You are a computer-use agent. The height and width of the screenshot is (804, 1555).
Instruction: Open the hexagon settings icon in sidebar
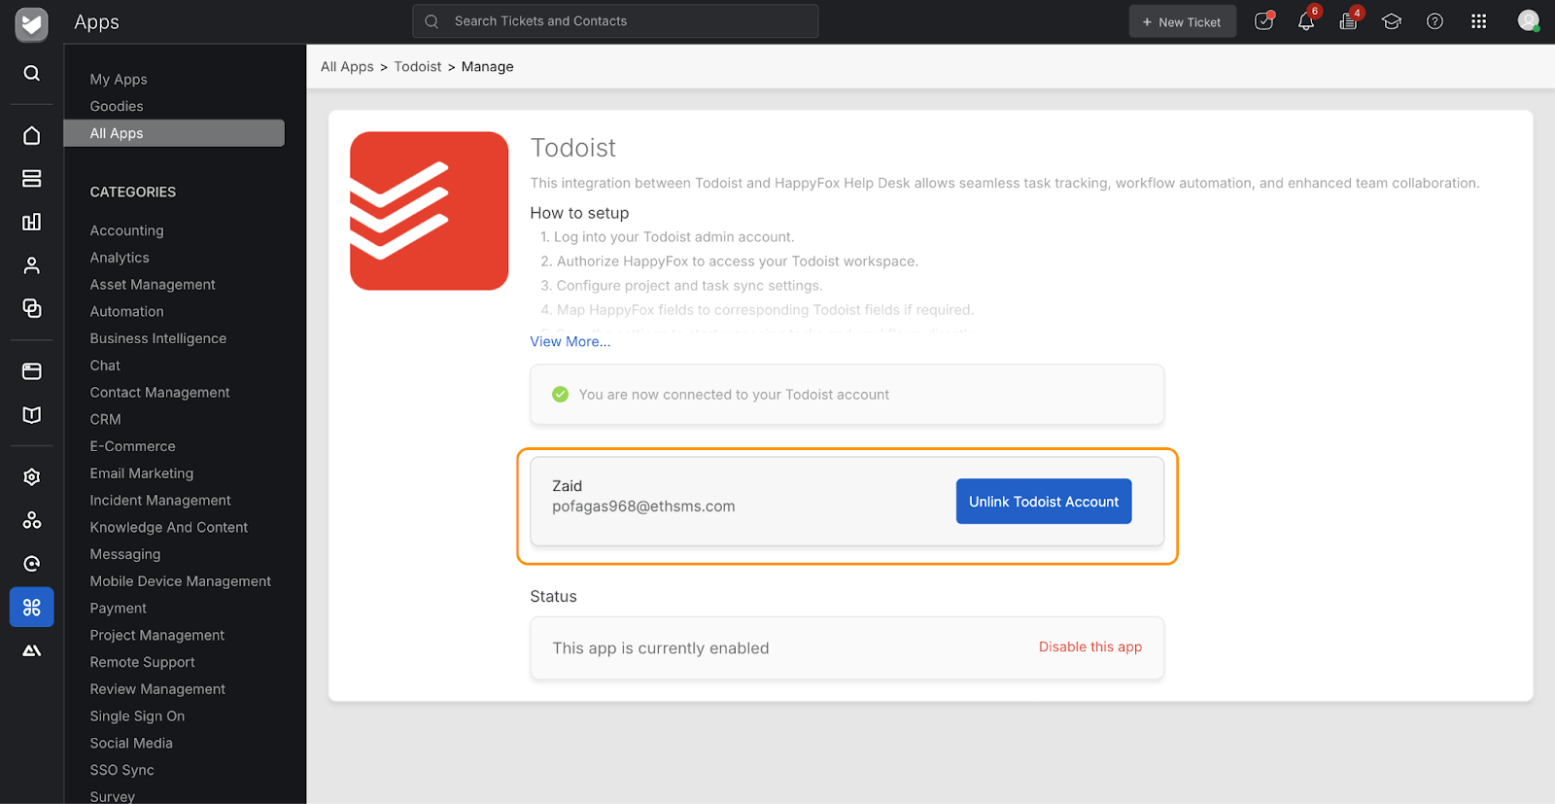click(x=32, y=476)
